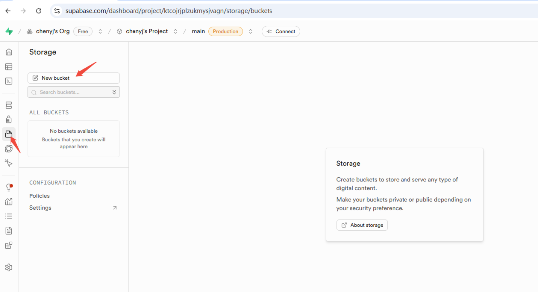
Task: Open the About storage link
Action: 362,225
